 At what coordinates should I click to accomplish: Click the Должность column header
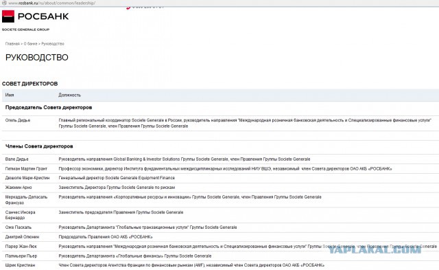[x=69, y=95]
